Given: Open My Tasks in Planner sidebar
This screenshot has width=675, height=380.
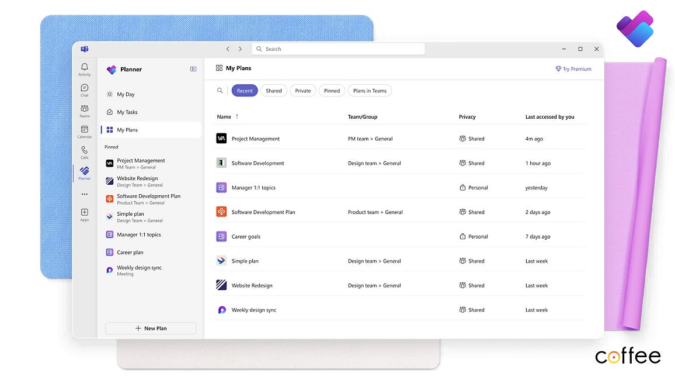Looking at the screenshot, I should [151, 112].
